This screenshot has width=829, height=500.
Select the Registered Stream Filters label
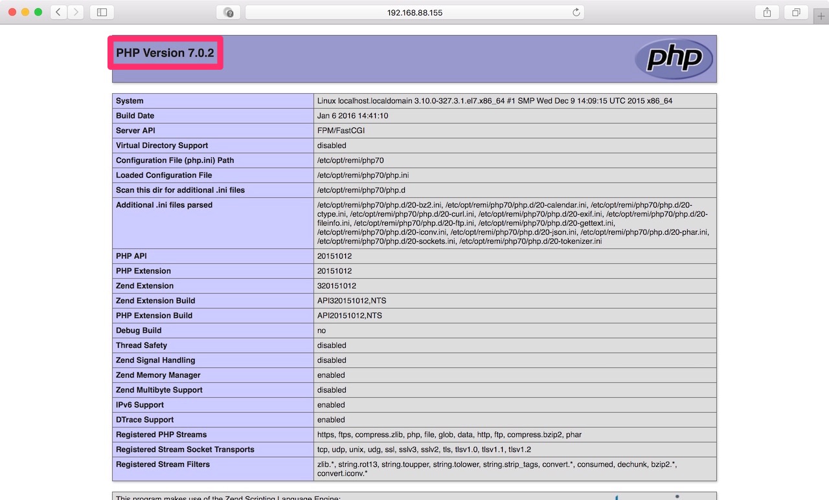(x=163, y=464)
